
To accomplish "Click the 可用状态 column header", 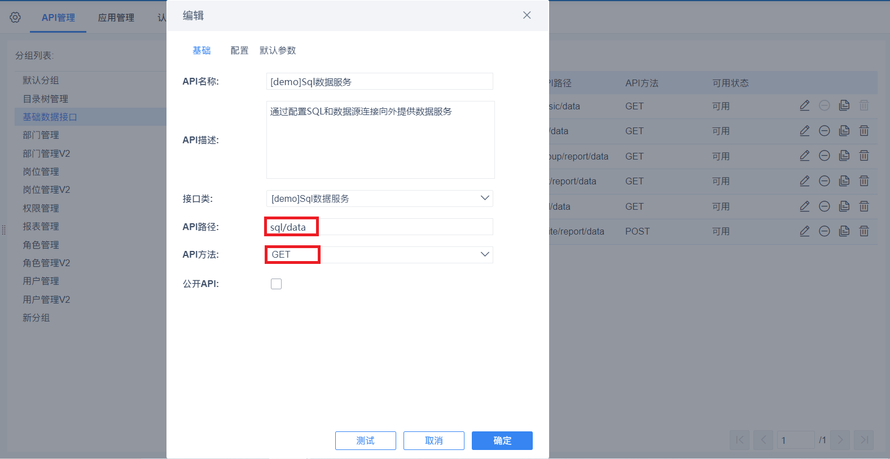I will tap(730, 83).
